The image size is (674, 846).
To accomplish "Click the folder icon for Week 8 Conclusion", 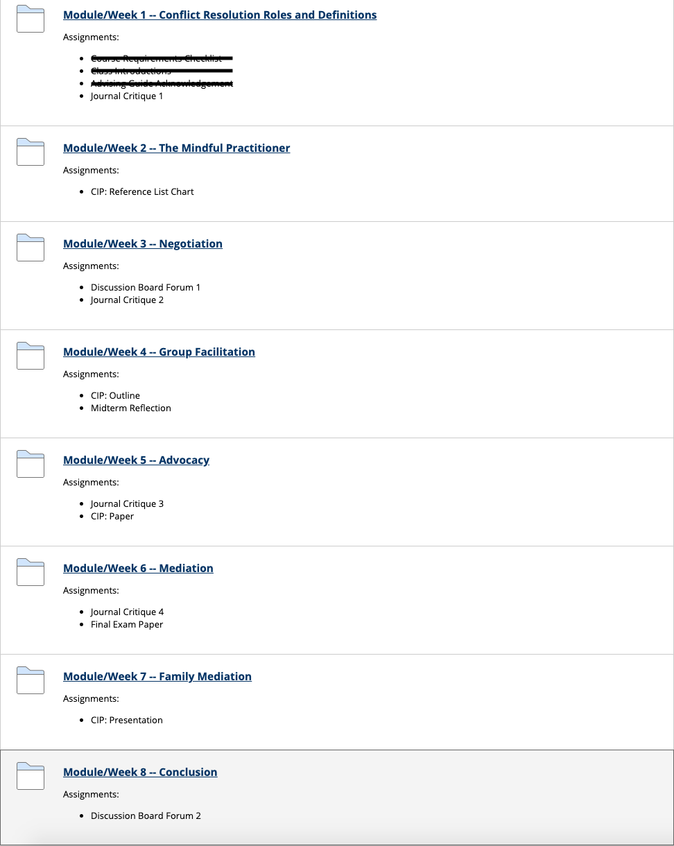I will click(x=31, y=776).
